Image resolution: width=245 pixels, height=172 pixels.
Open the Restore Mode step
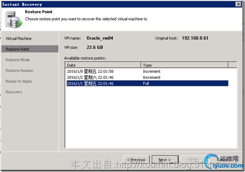(x=18, y=60)
